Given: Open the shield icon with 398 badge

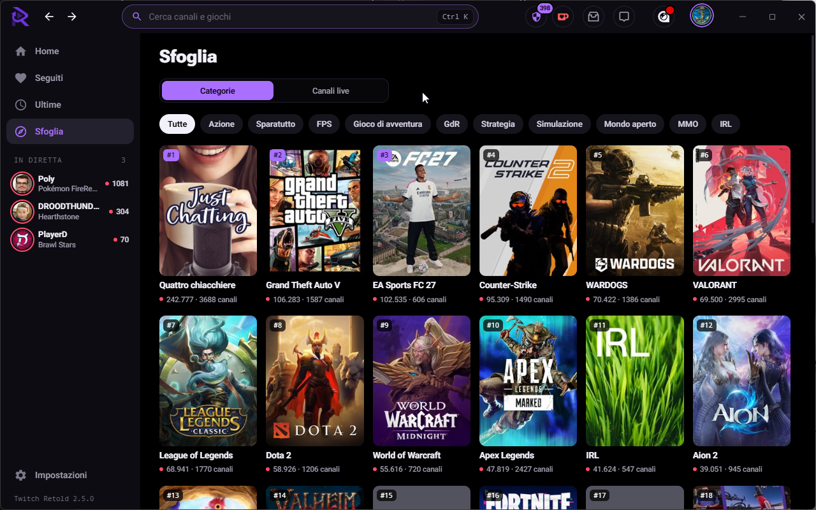Looking at the screenshot, I should click(x=536, y=17).
